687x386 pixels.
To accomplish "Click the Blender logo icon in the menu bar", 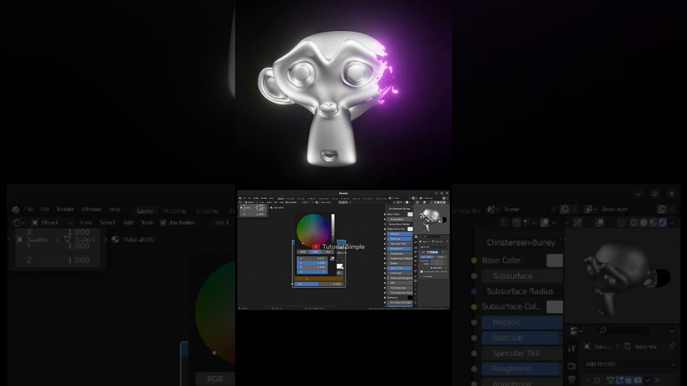I will (240, 198).
